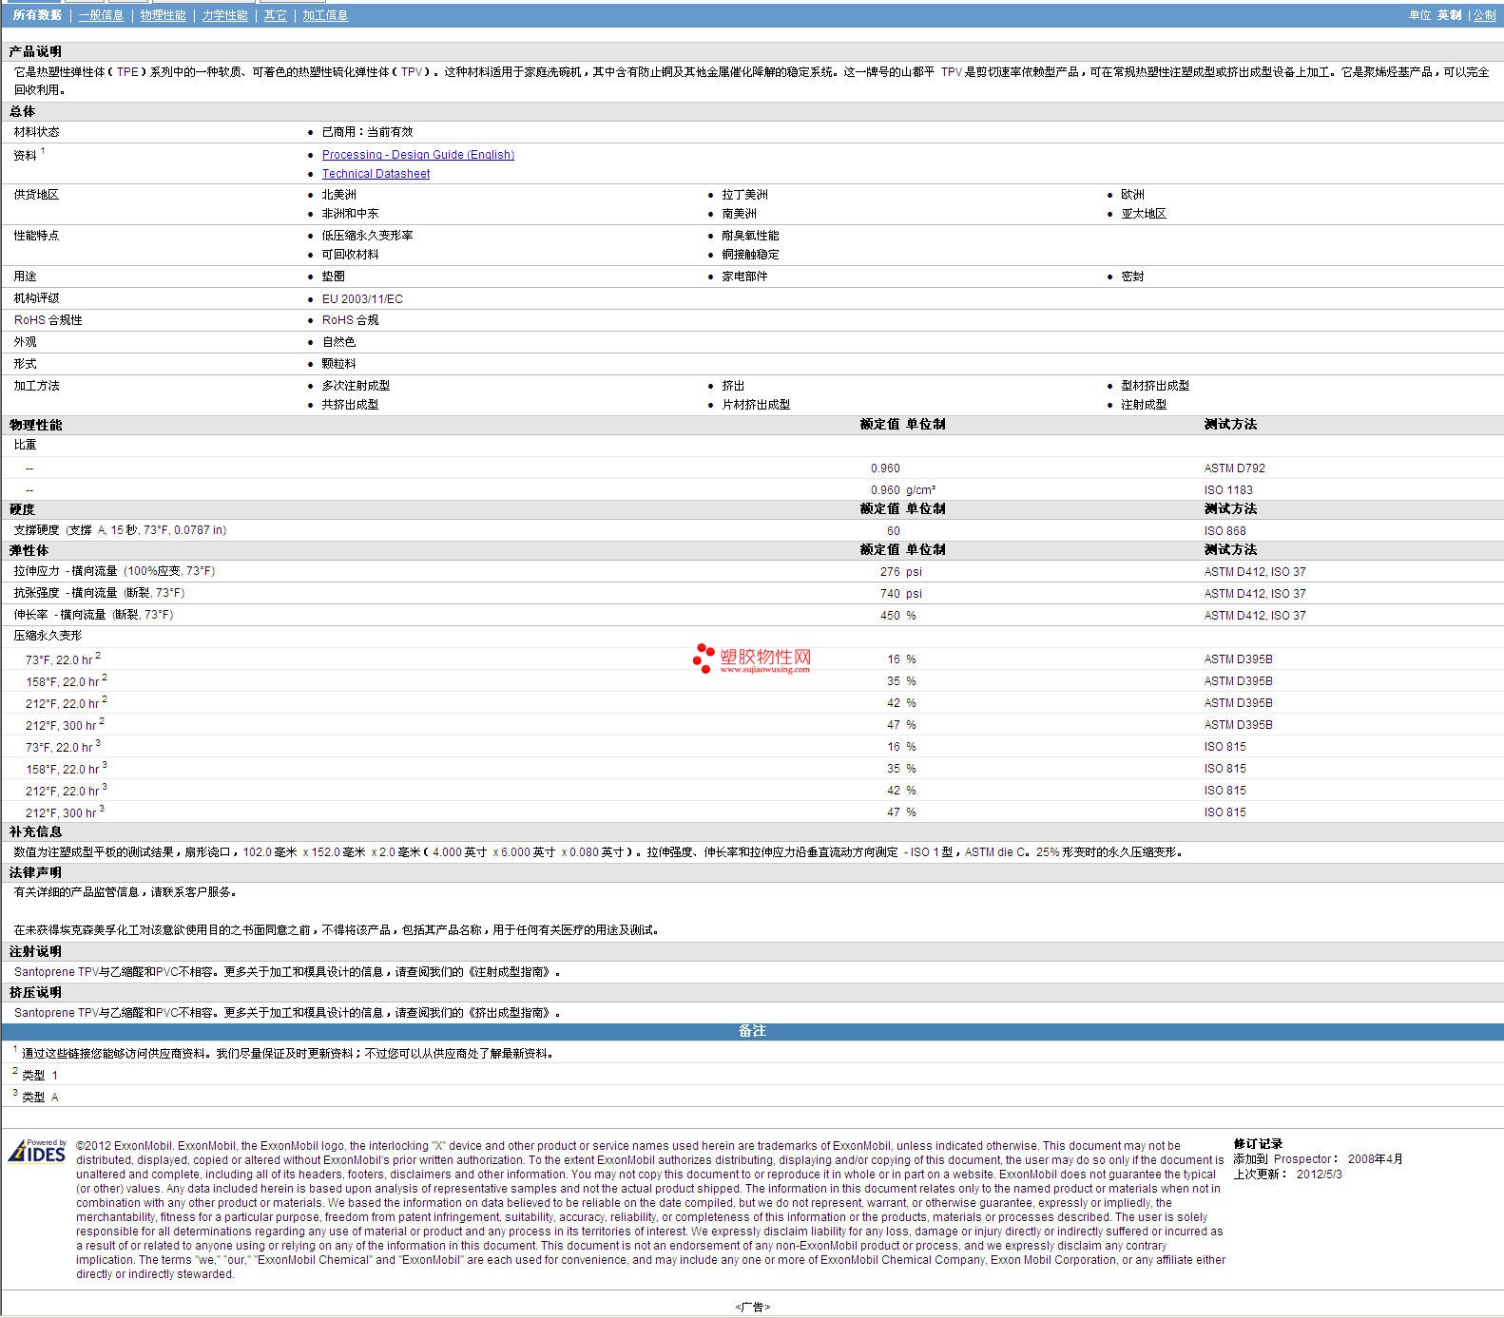Click the ISO 868 test method
The image size is (1504, 1318).
(x=1224, y=531)
